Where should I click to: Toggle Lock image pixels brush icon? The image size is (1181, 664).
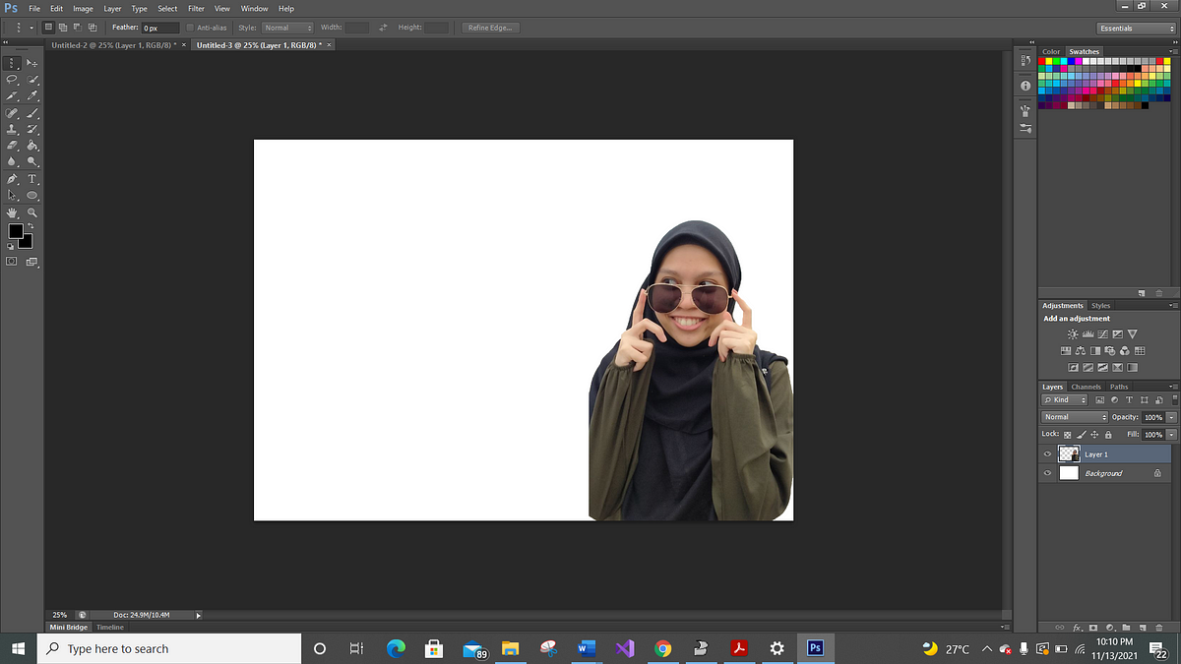pyautogui.click(x=1082, y=434)
